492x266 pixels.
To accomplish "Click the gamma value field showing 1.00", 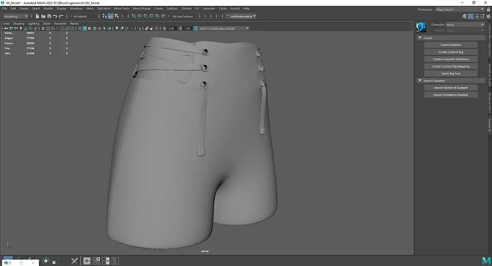I will tap(187, 28).
